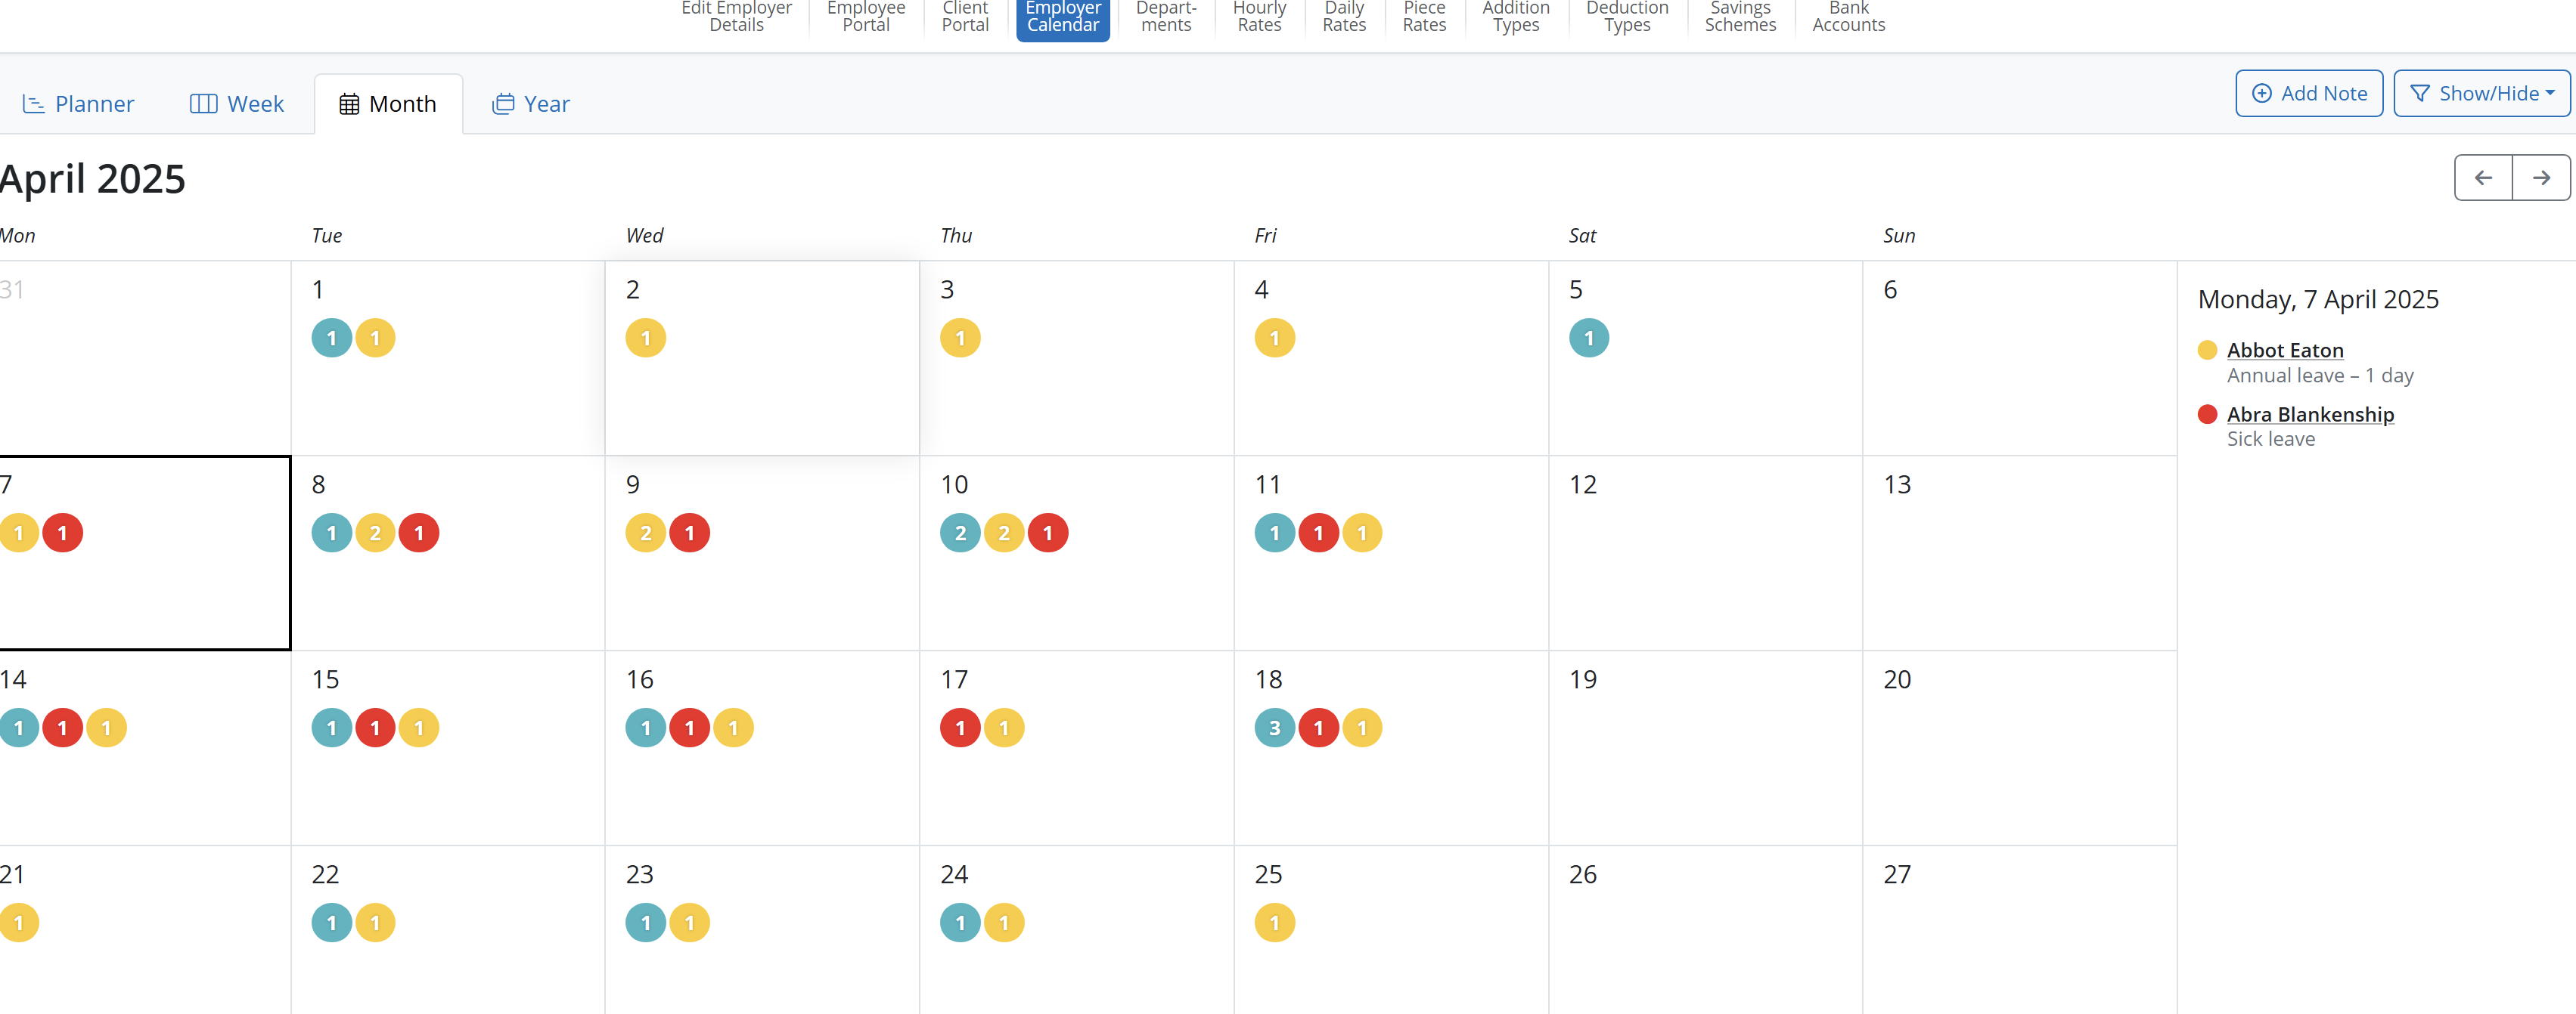Click the red badge on April 7
Image resolution: width=2576 pixels, height=1014 pixels.
pos(63,533)
